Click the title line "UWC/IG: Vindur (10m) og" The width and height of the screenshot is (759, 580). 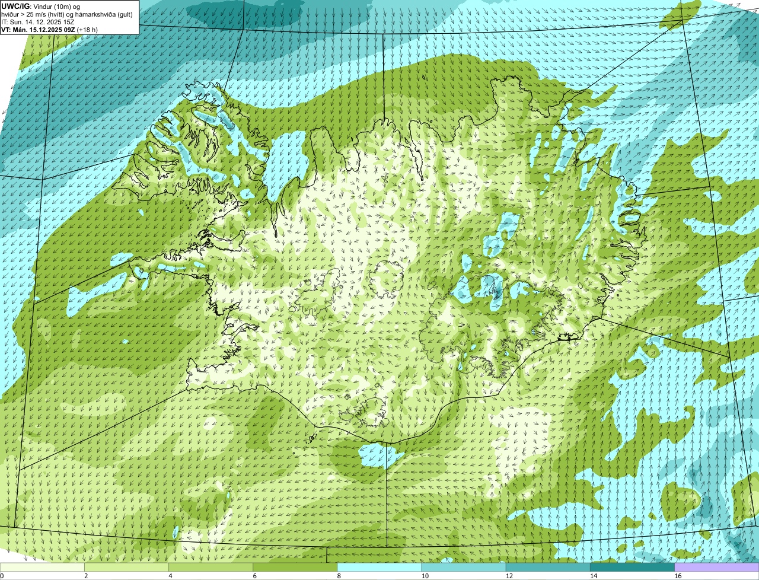click(41, 6)
